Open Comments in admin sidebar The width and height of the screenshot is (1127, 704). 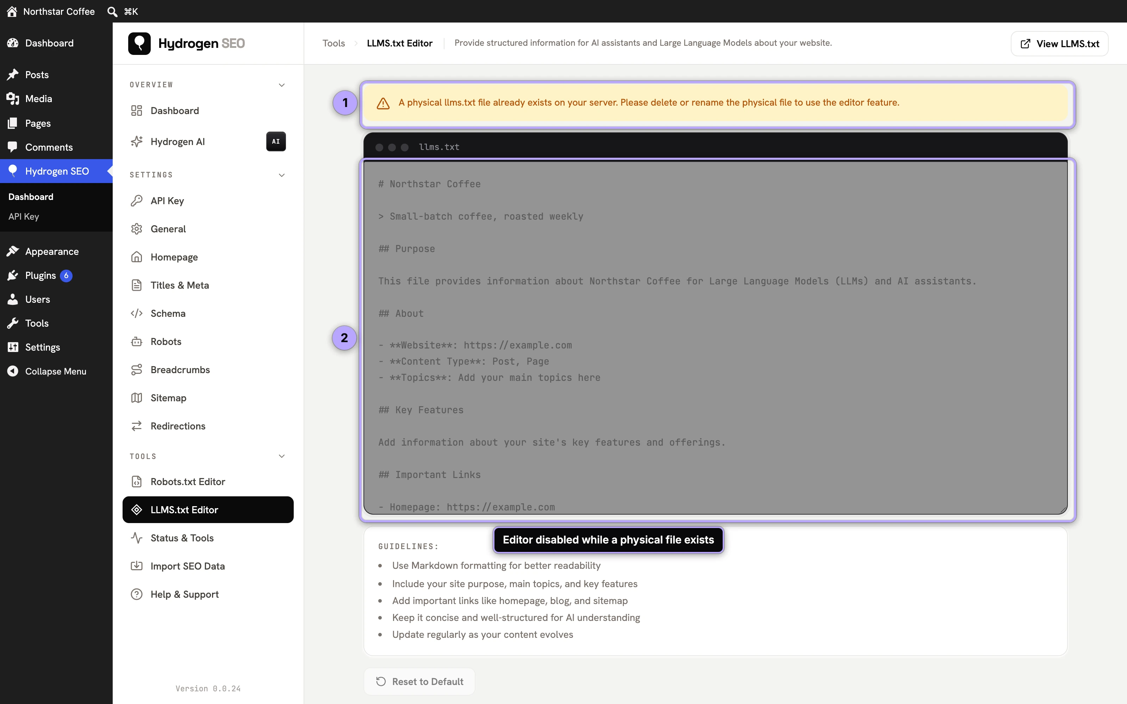point(56,147)
